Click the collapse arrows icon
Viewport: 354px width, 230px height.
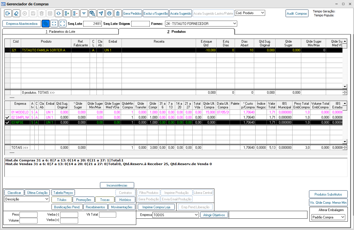click(x=54, y=24)
